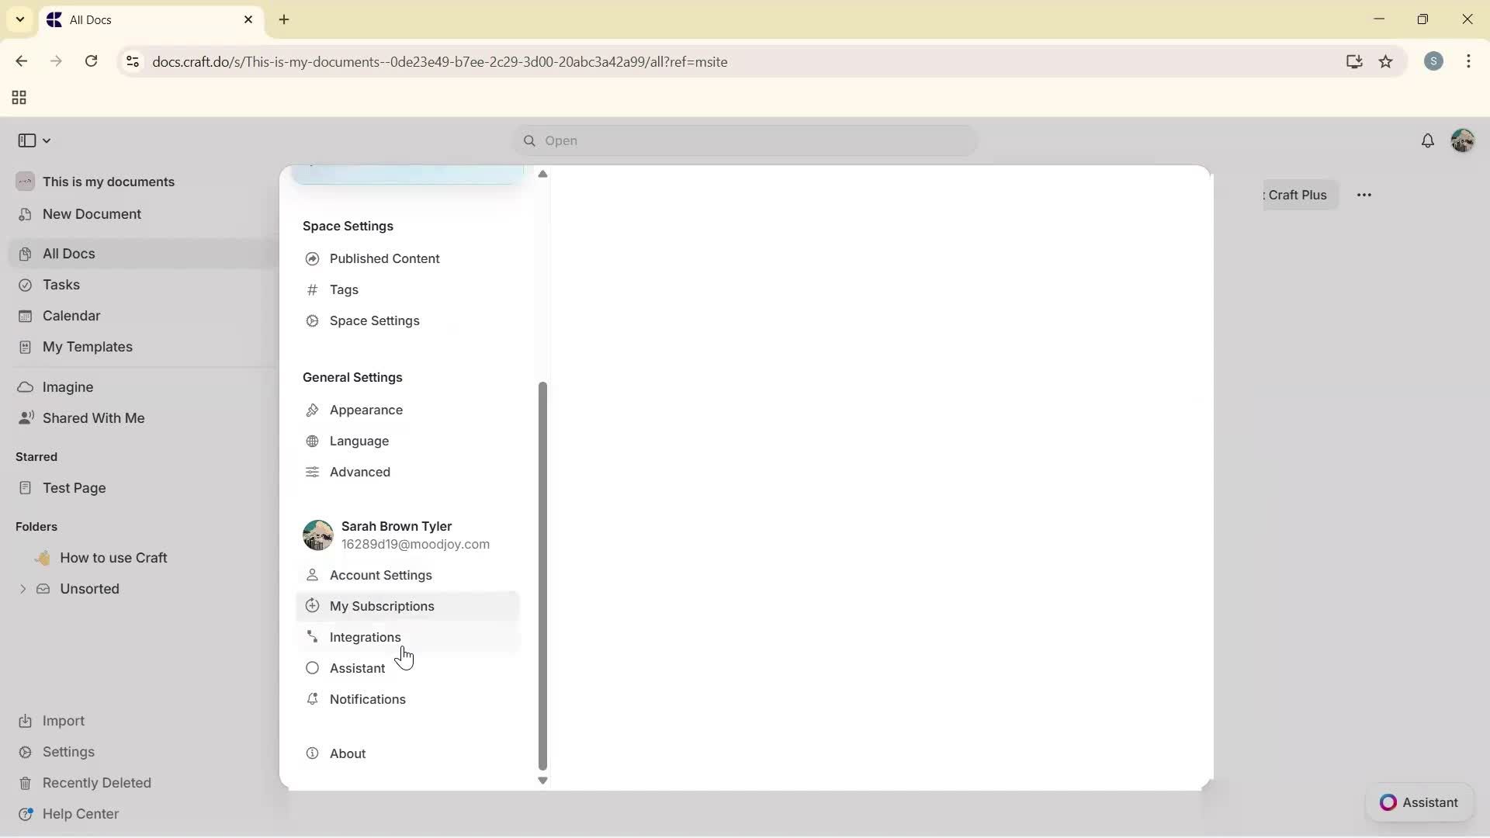Select Space Settings in the settings panel
This screenshot has height=838, width=1490.
click(x=375, y=320)
